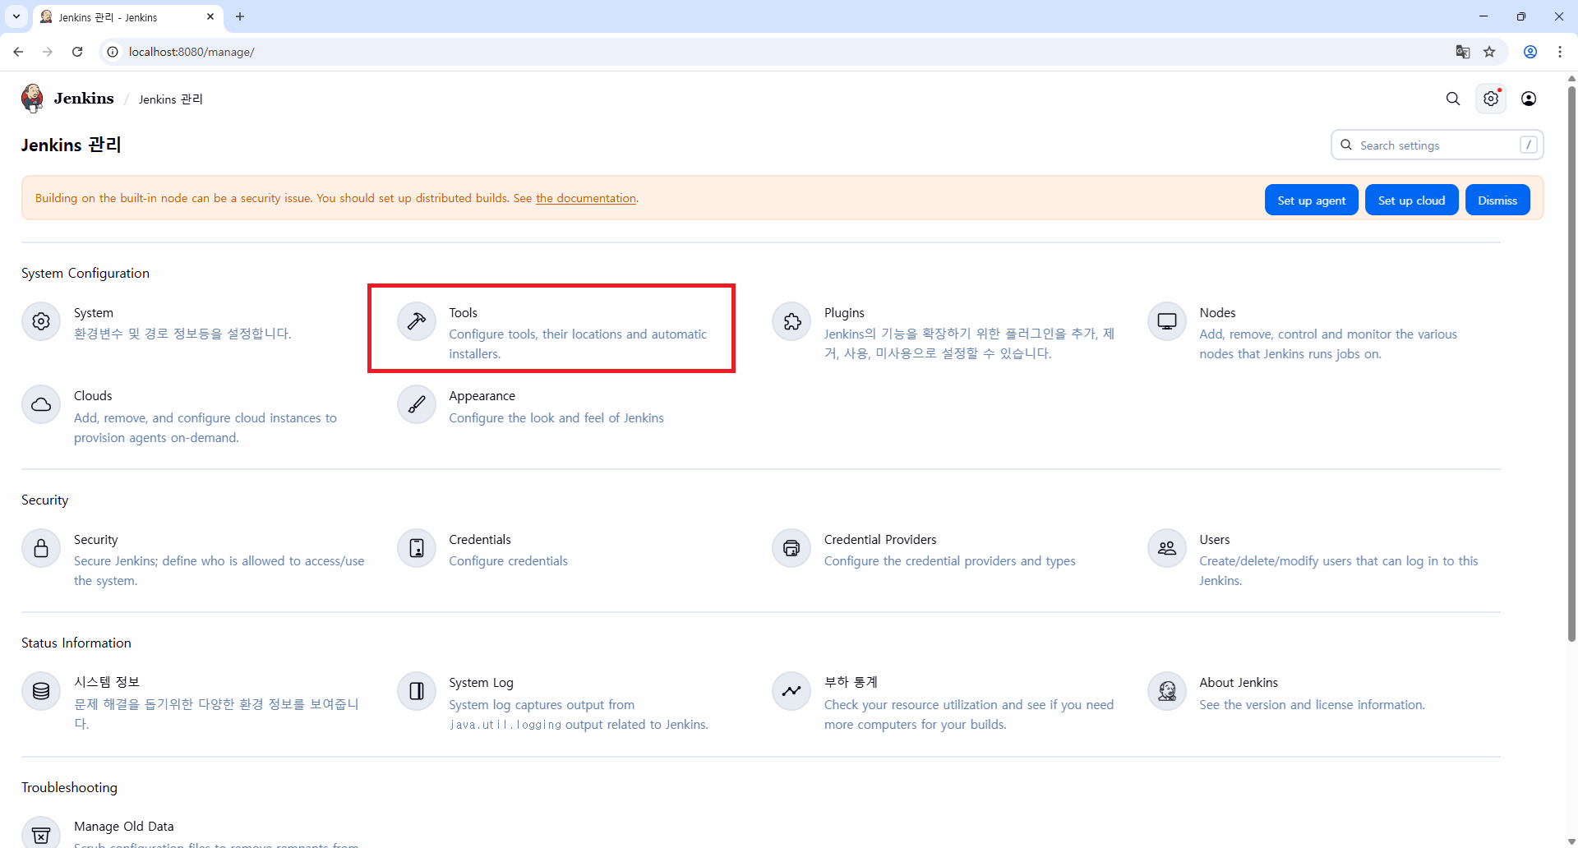Image resolution: width=1578 pixels, height=848 pixels.
Task: Open the Manage Old Data link
Action: [124, 827]
